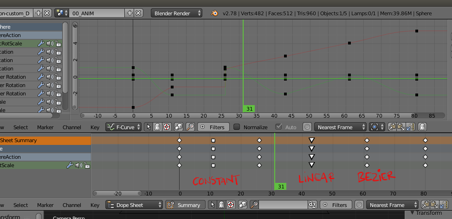Open the pivot point dropdown in graph editor
The height and width of the screenshot is (219, 452).
(377, 127)
